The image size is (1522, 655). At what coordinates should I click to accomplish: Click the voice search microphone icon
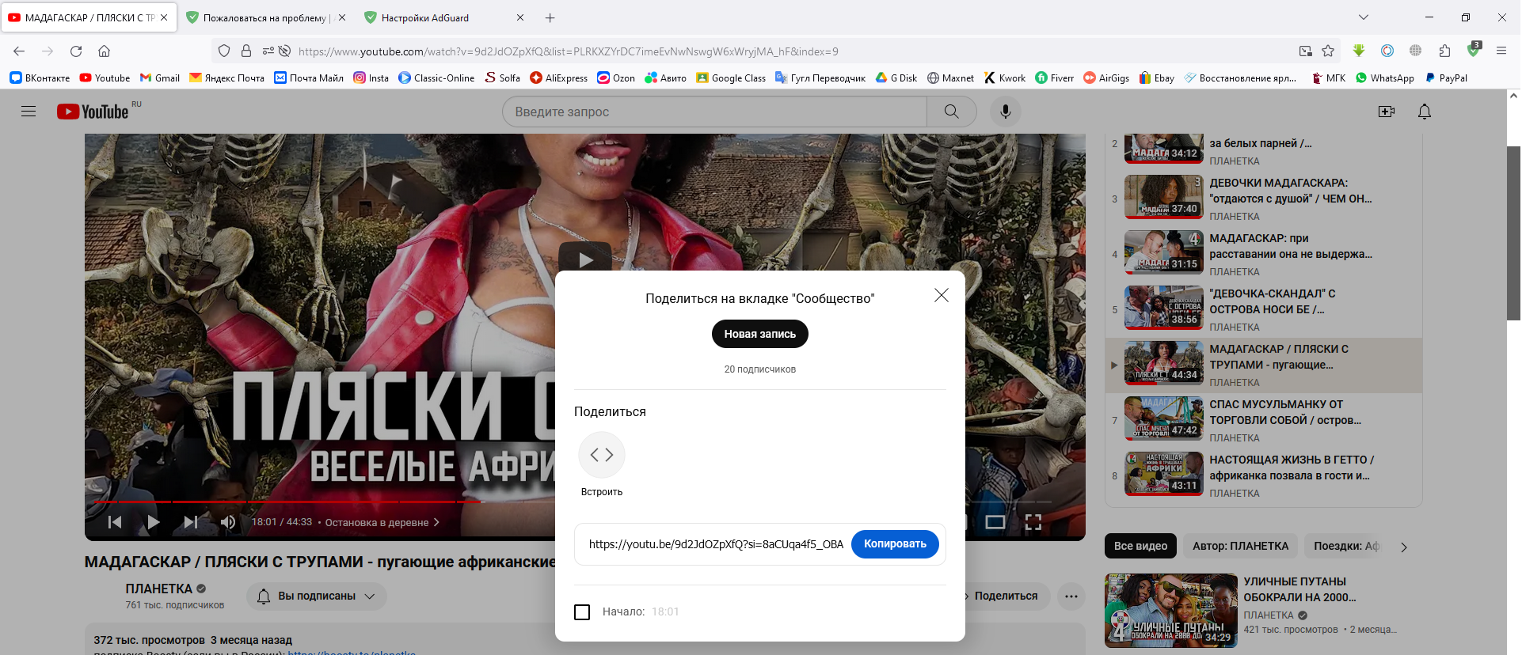coord(1005,112)
